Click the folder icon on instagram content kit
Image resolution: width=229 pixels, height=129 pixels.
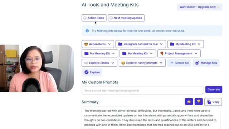pyautogui.click(x=120, y=44)
